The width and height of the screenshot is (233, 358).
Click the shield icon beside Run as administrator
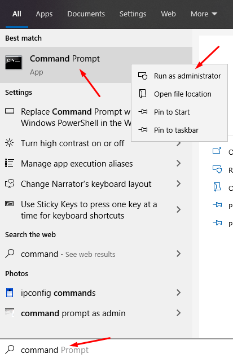pyautogui.click(x=143, y=76)
